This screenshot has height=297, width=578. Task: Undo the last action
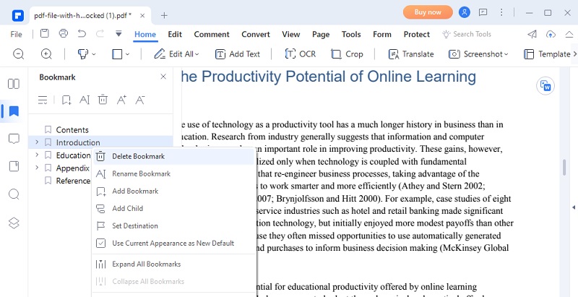82,34
